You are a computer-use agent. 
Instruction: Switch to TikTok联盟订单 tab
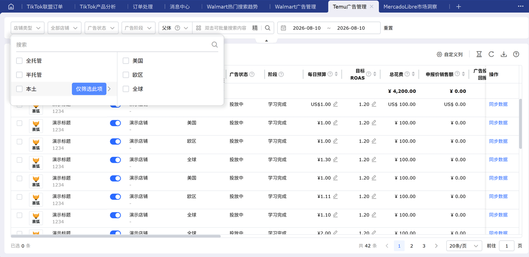tap(45, 7)
